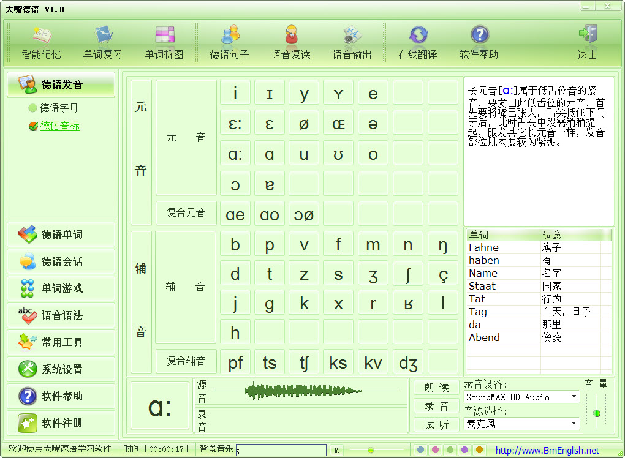Click the 背景音乐 background music input field
625x458 pixels.
click(281, 450)
